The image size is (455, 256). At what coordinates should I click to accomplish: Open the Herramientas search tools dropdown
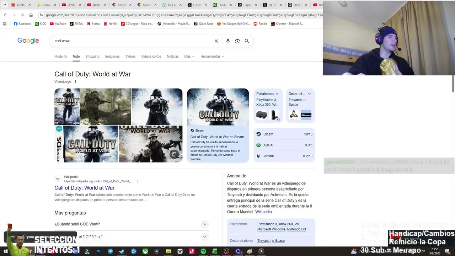click(212, 57)
